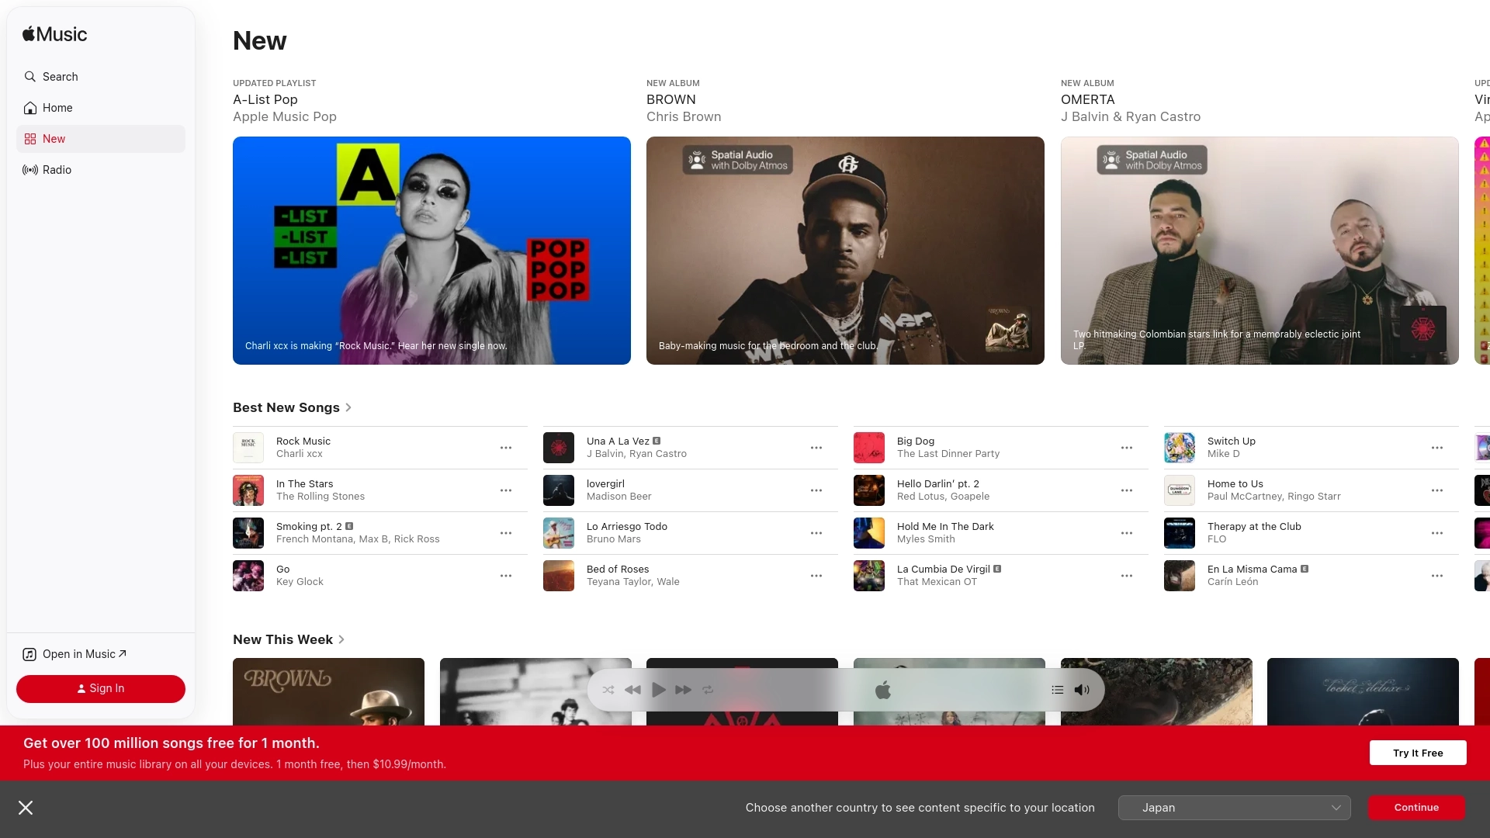The height and width of the screenshot is (838, 1490).
Task: Open more options for Hold Me In The Dark
Action: 1127,533
